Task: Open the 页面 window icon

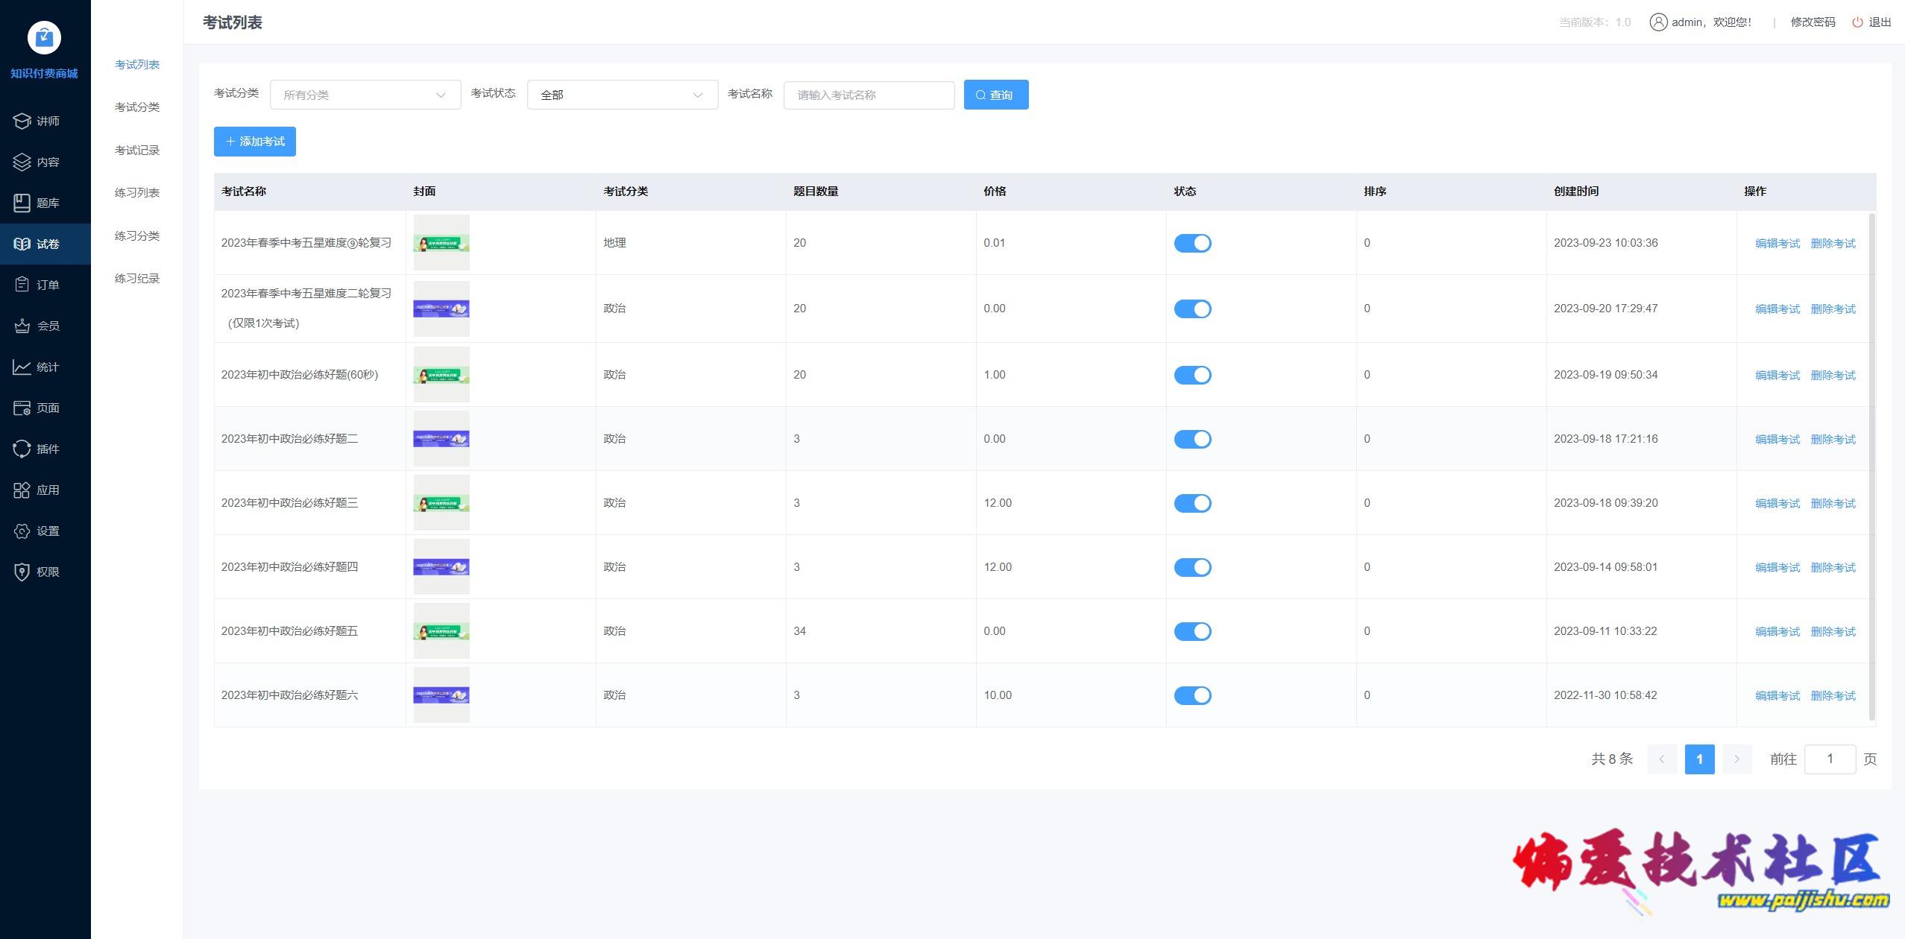Action: [22, 408]
